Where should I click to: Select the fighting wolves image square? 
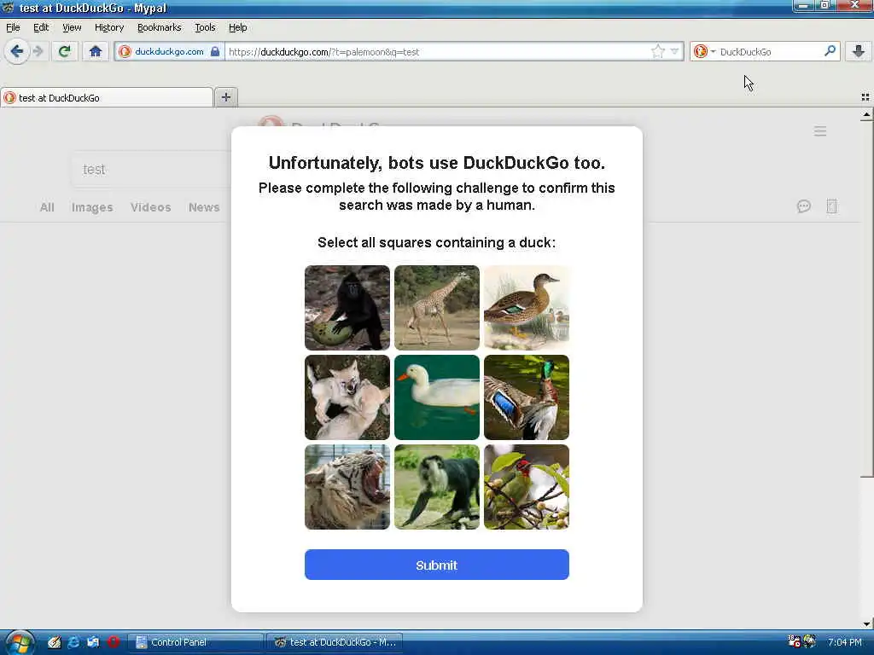(x=347, y=397)
